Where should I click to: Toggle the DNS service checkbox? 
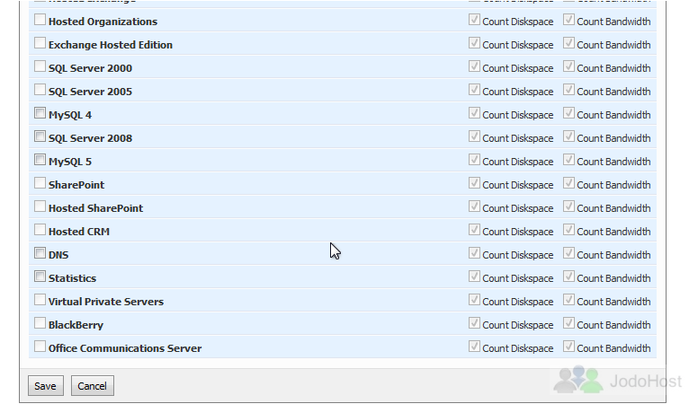coord(40,253)
